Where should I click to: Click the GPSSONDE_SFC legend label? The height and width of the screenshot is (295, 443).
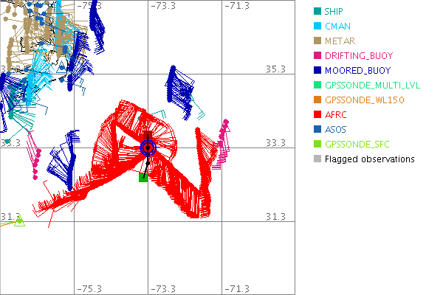click(358, 144)
